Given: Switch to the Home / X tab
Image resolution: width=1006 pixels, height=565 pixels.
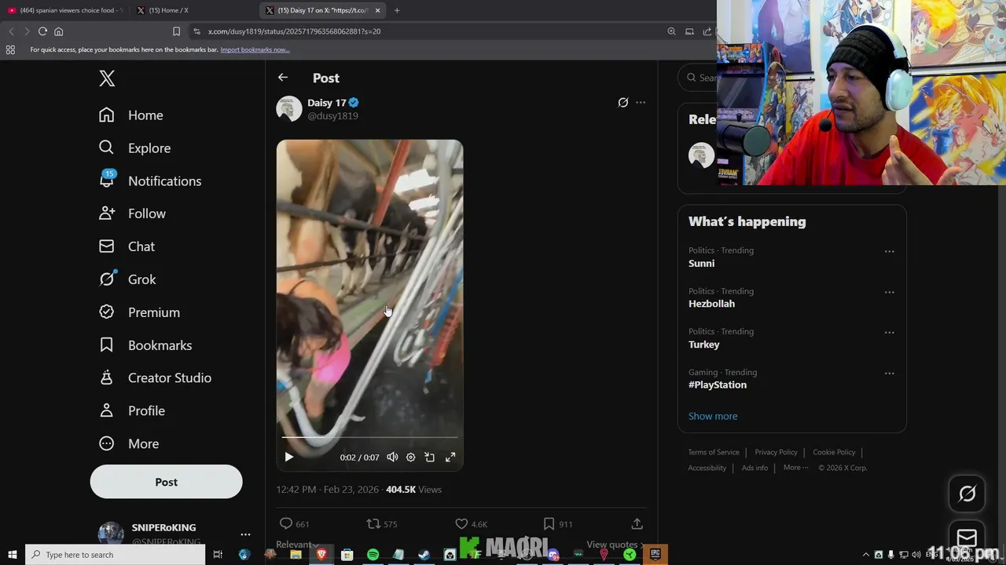Looking at the screenshot, I should click(x=195, y=10).
